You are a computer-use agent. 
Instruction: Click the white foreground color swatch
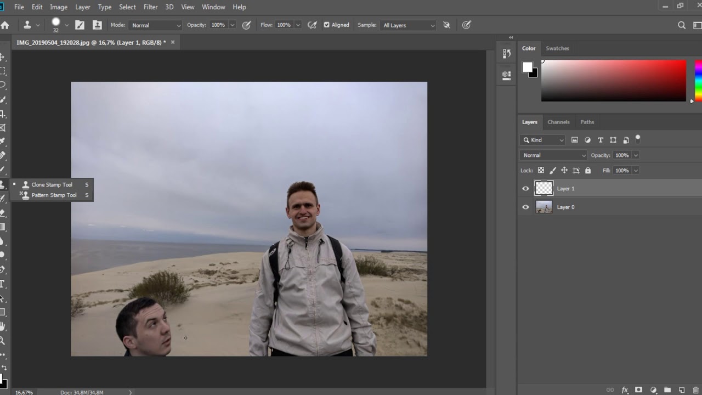[x=527, y=67]
